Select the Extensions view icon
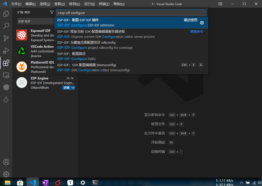This screenshot has height=186, width=262. point(6,63)
